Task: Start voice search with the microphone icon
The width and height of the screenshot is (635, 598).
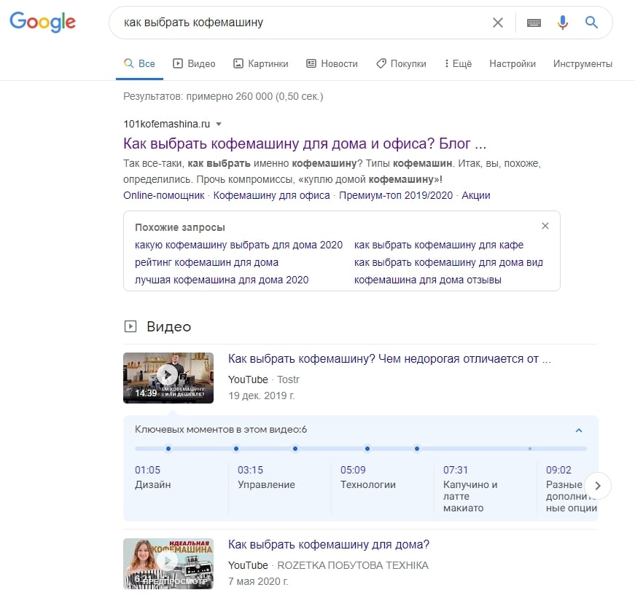Action: click(x=563, y=23)
